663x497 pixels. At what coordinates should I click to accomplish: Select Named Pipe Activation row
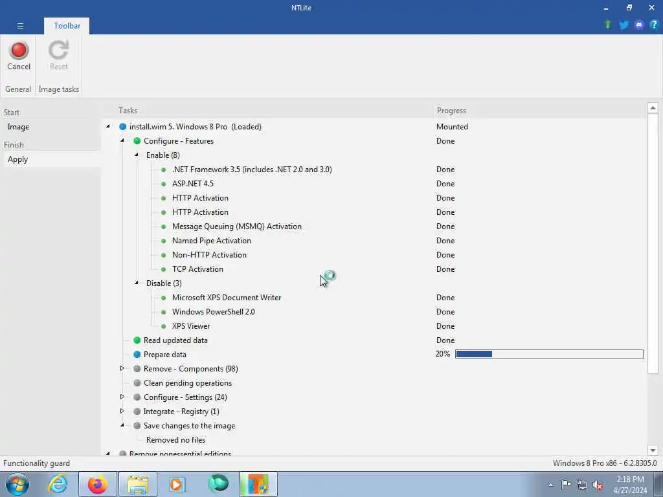coord(212,241)
